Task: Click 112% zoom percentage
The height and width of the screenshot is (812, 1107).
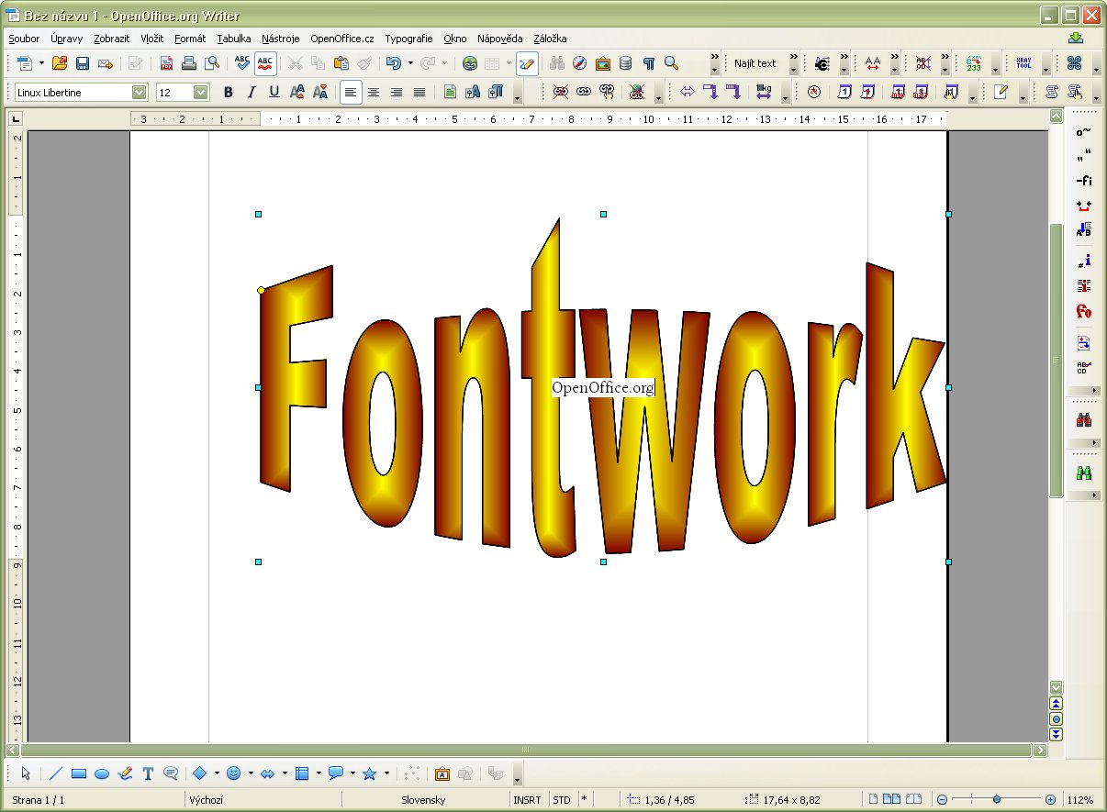Action: pos(1079,800)
